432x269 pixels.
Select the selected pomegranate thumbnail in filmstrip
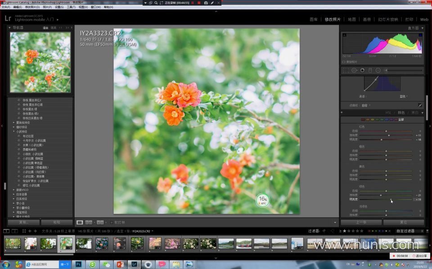[66, 244]
